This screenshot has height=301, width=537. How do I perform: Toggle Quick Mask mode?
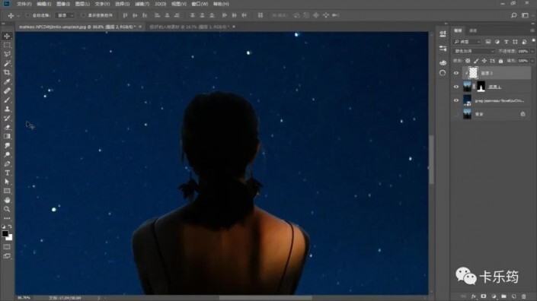pos(7,247)
